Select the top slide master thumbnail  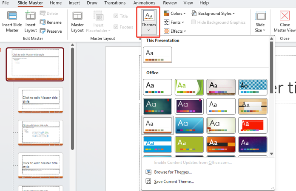click(35, 65)
